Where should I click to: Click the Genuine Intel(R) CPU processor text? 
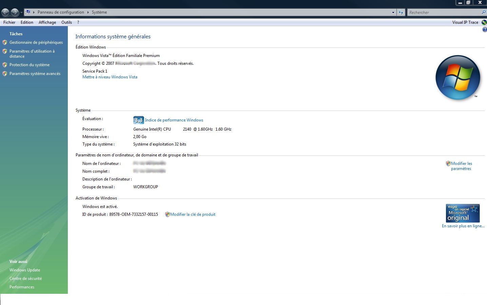point(152,129)
